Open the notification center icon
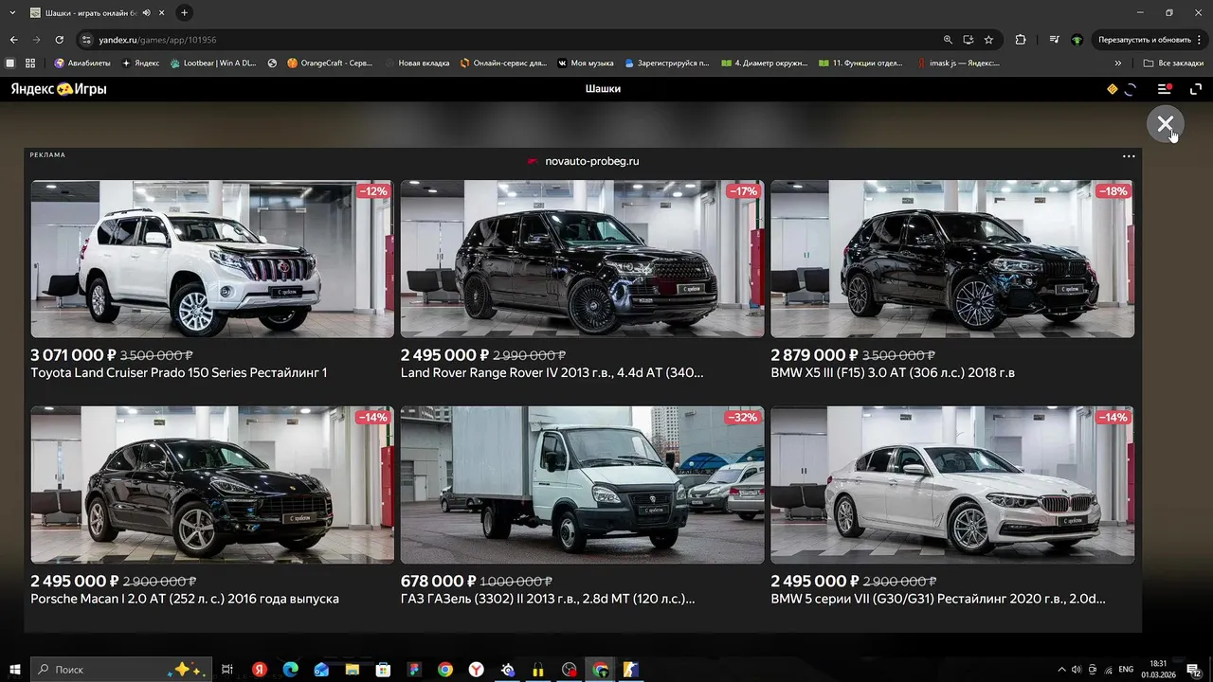Screen dimensions: 1213x682 coord(1194,670)
